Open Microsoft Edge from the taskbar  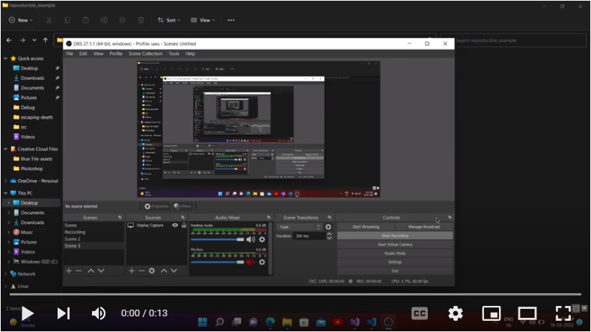click(x=270, y=322)
